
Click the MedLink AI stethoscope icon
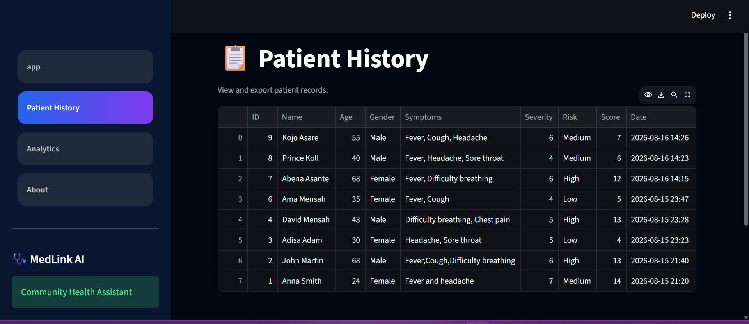tap(20, 259)
